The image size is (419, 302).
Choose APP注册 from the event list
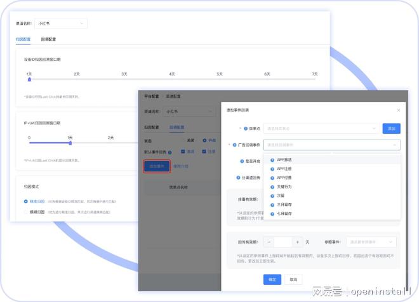click(x=332, y=169)
